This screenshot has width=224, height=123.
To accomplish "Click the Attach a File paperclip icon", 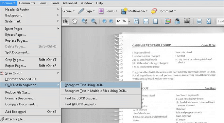I will click(2, 119).
